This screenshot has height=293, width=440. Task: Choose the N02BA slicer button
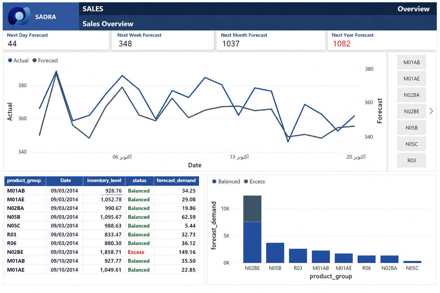click(411, 95)
